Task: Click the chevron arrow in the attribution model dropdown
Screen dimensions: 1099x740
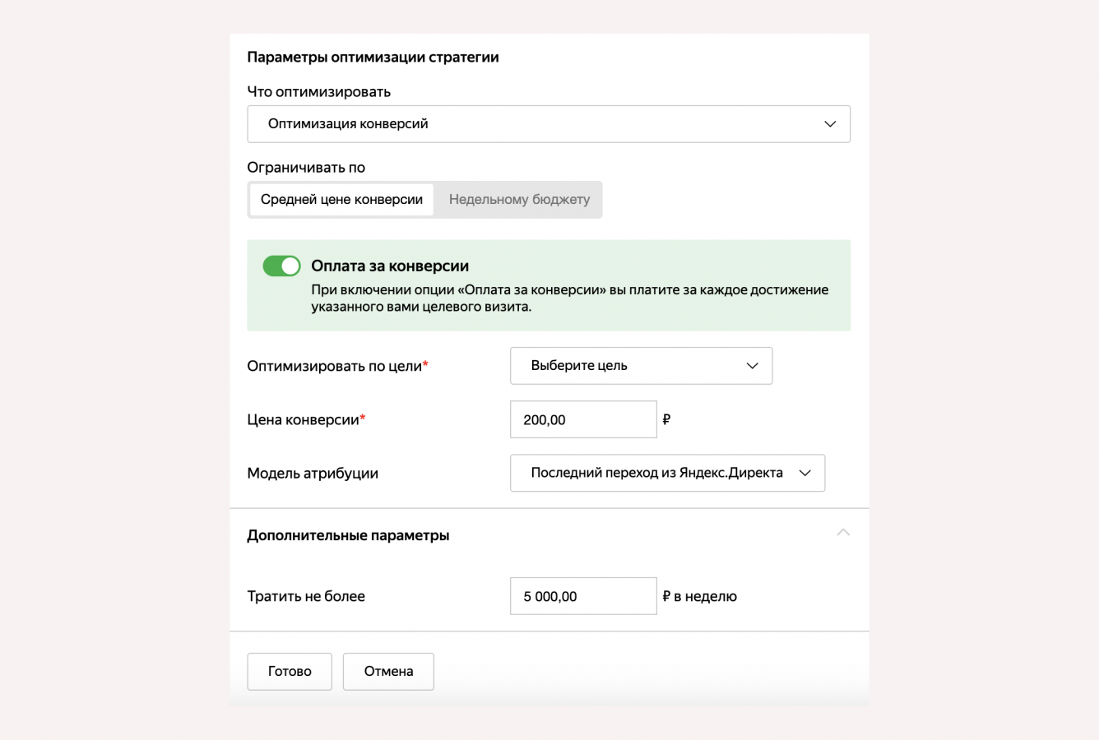Action: point(805,474)
